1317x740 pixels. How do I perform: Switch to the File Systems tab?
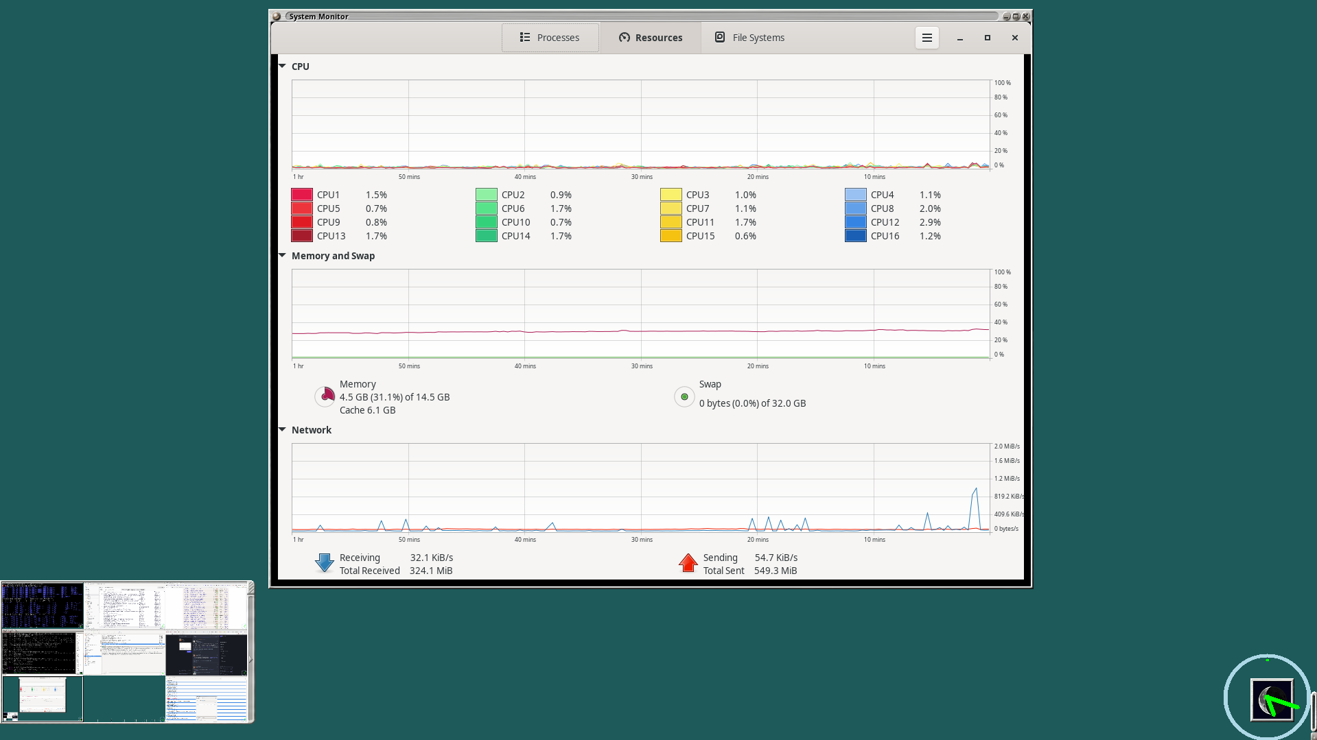[749, 38]
